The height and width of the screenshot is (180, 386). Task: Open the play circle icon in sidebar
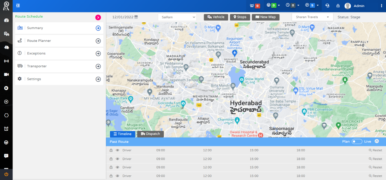click(6, 88)
